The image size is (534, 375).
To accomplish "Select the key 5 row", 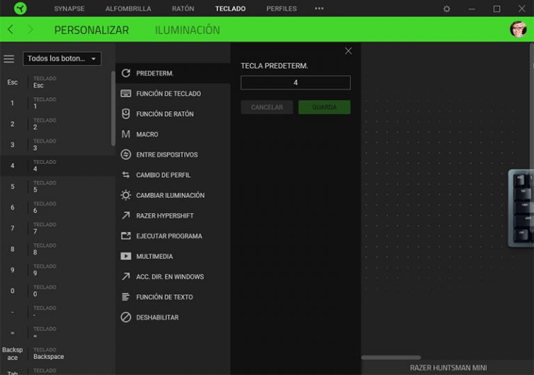I will pyautogui.click(x=56, y=187).
